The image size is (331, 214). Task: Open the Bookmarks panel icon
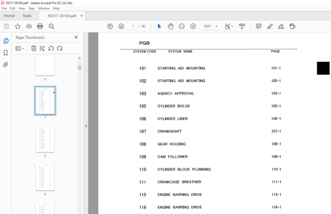[6, 53]
